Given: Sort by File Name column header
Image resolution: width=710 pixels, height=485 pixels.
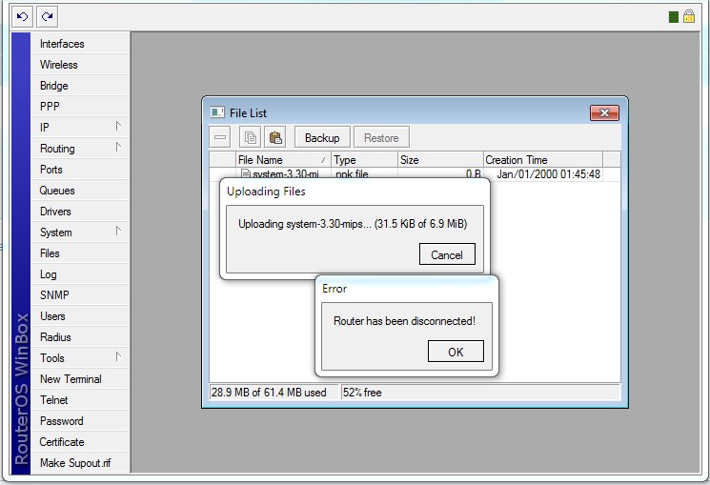Looking at the screenshot, I should (276, 160).
